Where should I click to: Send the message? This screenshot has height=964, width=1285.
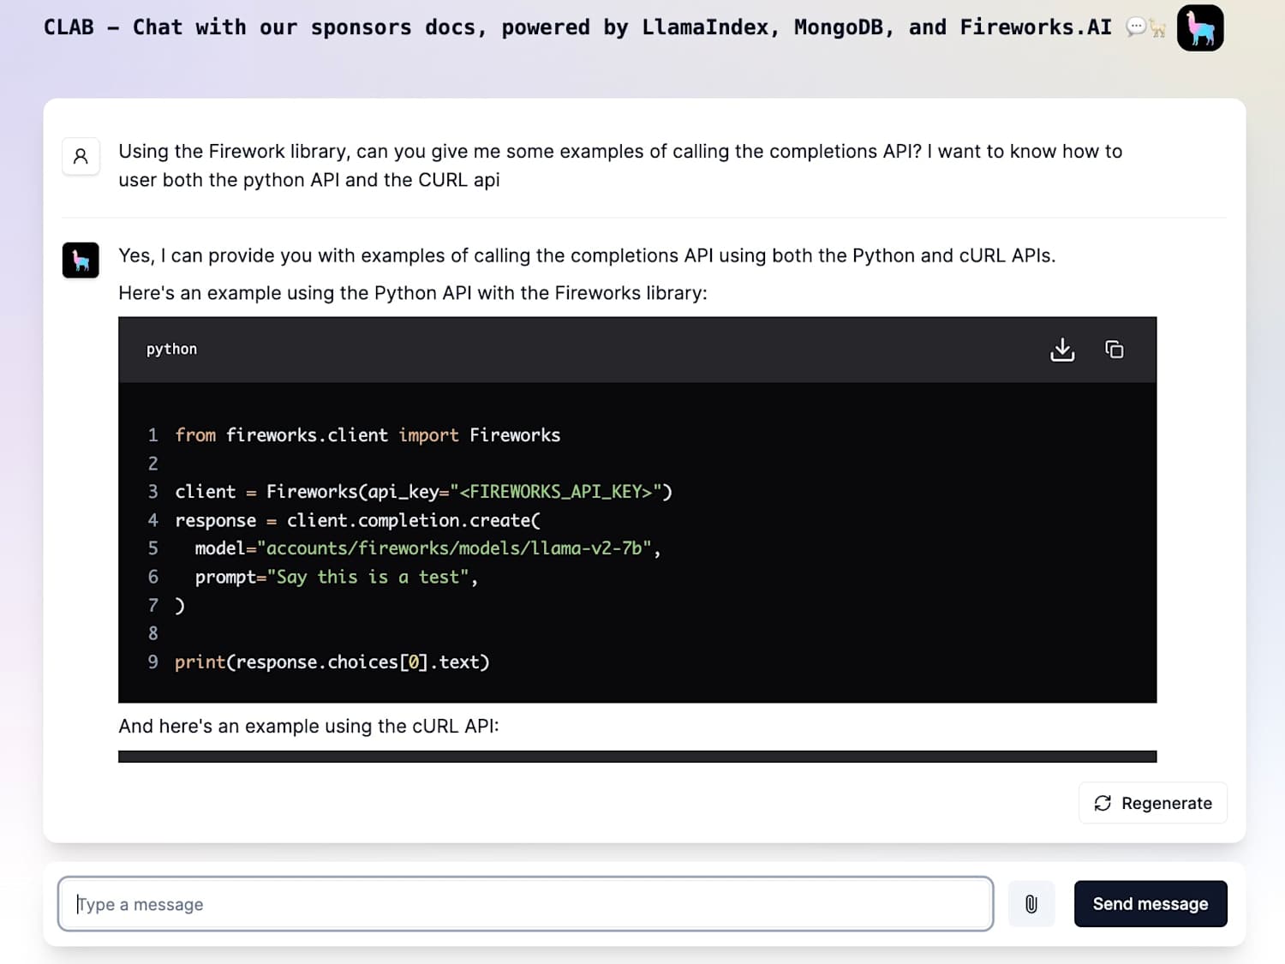tap(1151, 904)
